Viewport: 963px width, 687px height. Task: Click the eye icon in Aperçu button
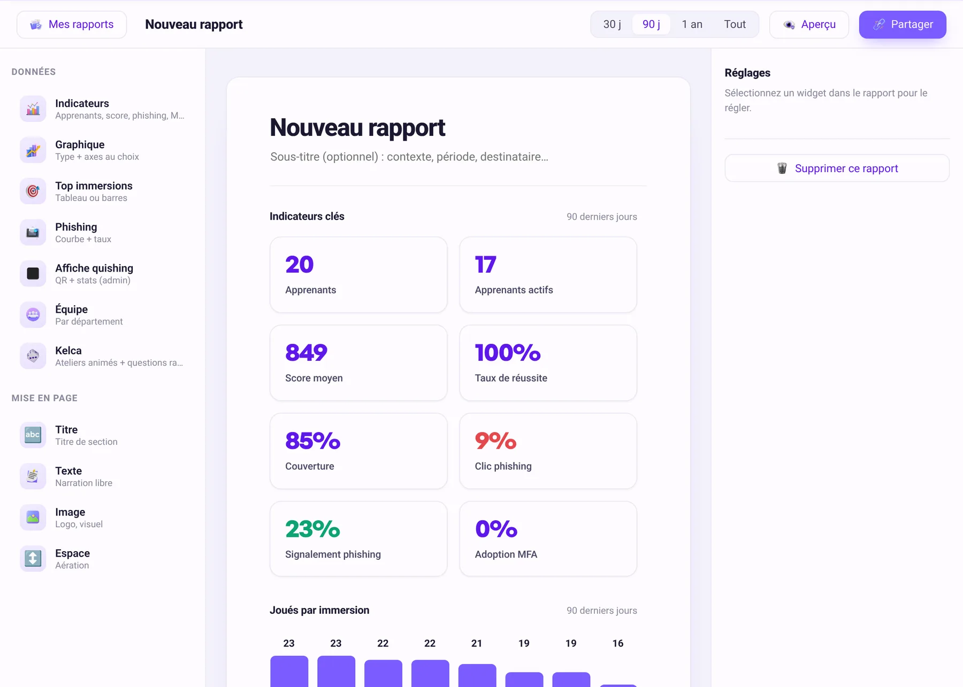point(789,25)
